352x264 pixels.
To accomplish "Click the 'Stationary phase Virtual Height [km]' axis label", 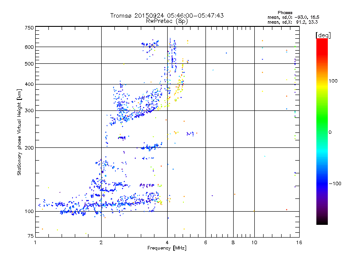I will point(19,132).
